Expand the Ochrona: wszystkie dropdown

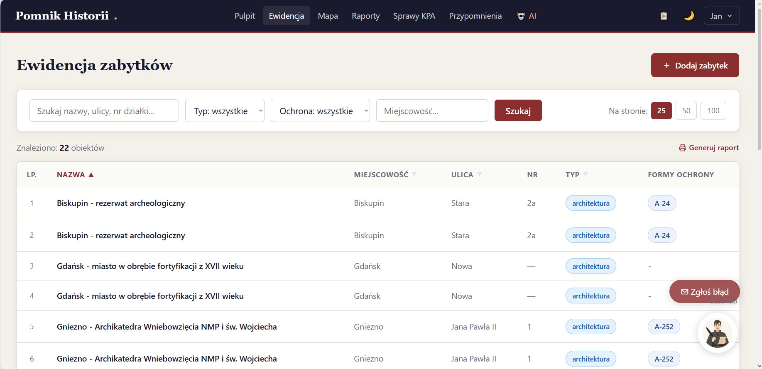[320, 111]
